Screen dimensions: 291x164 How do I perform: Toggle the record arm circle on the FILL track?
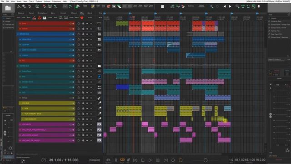(73, 61)
